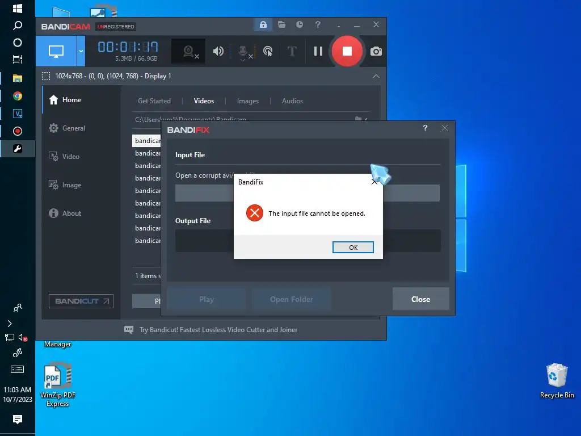The width and height of the screenshot is (581, 436).
Task: Click the disabled Play button in BandiFix
Action: pos(207,299)
